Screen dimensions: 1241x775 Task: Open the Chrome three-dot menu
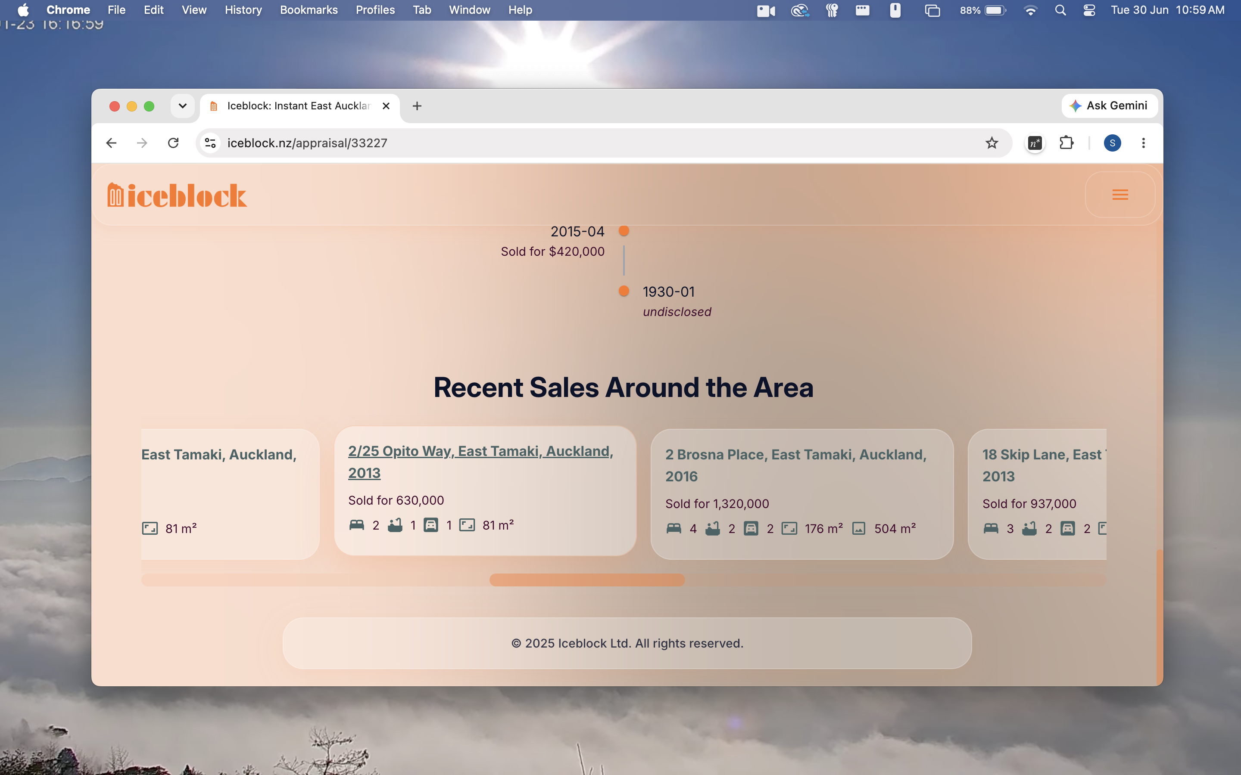click(1143, 143)
